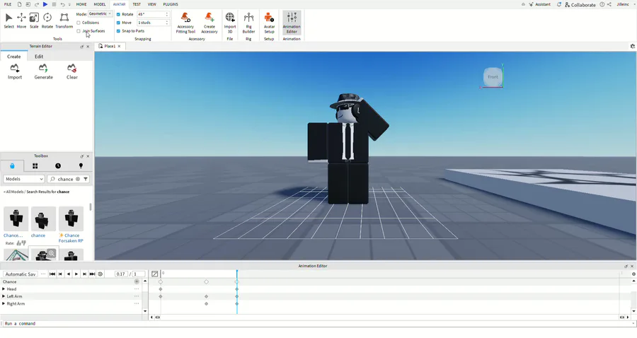637x338 pixels.
Task: Open Import 3D
Action: click(x=230, y=23)
